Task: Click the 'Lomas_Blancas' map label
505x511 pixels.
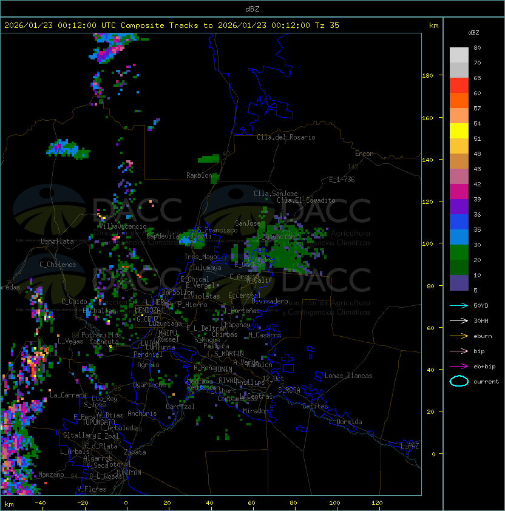Action: 348,376
